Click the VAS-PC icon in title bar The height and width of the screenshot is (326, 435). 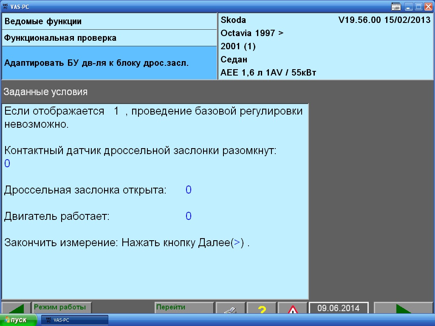click(5, 6)
